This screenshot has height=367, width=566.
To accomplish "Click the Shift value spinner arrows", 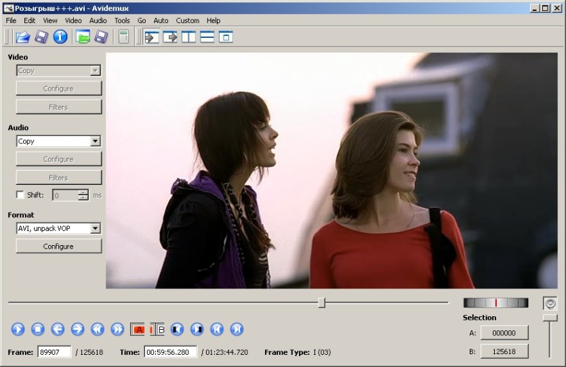I will pyautogui.click(x=83, y=195).
